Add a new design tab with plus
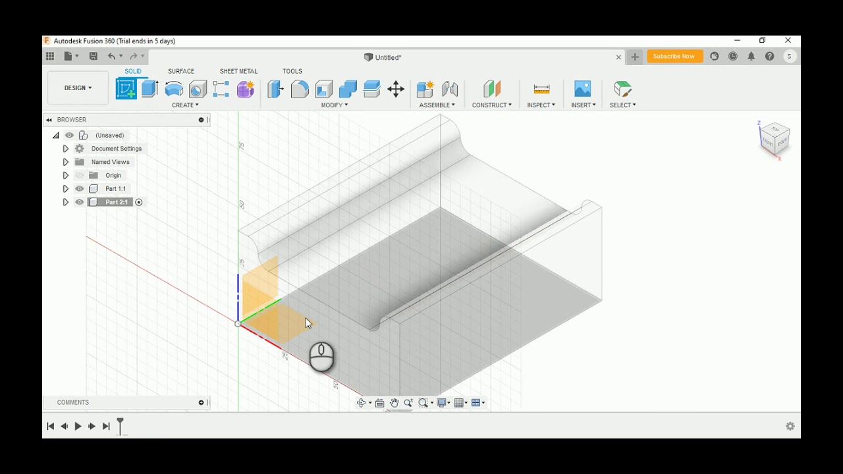This screenshot has width=843, height=474. coord(635,57)
